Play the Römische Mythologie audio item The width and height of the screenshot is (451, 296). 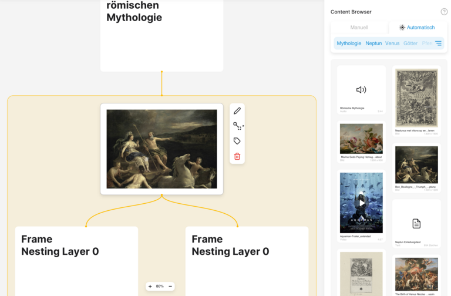[361, 90]
